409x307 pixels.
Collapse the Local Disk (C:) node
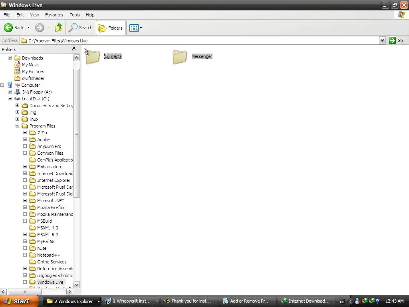point(10,98)
